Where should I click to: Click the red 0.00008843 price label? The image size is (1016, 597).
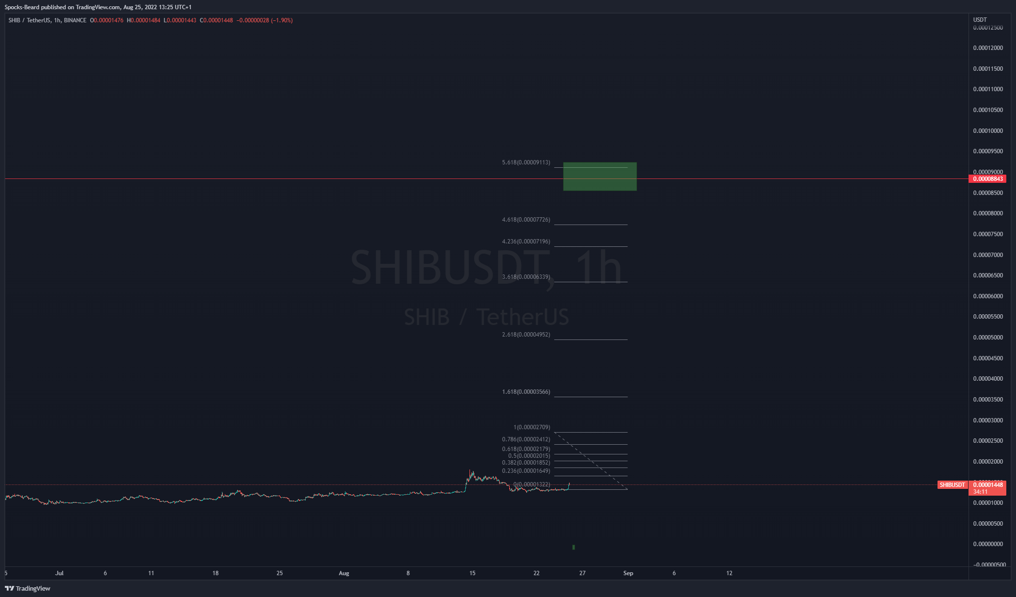coord(987,179)
